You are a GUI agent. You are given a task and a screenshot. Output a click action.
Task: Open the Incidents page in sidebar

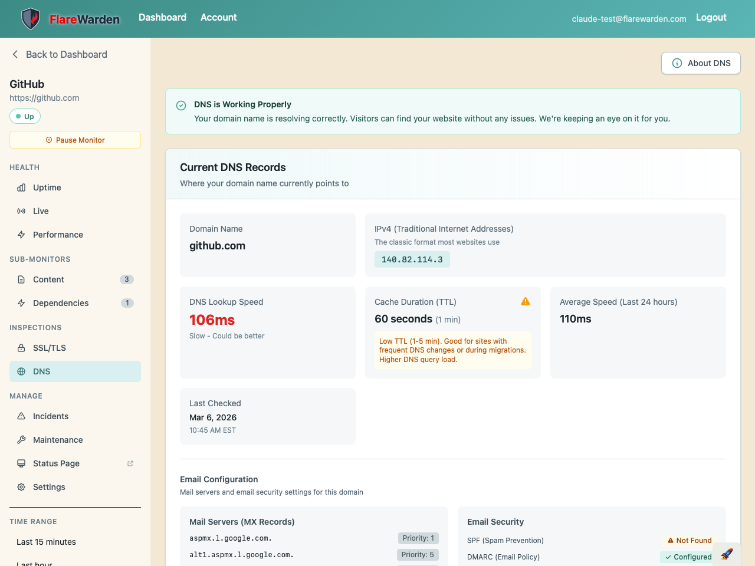[x=51, y=416]
